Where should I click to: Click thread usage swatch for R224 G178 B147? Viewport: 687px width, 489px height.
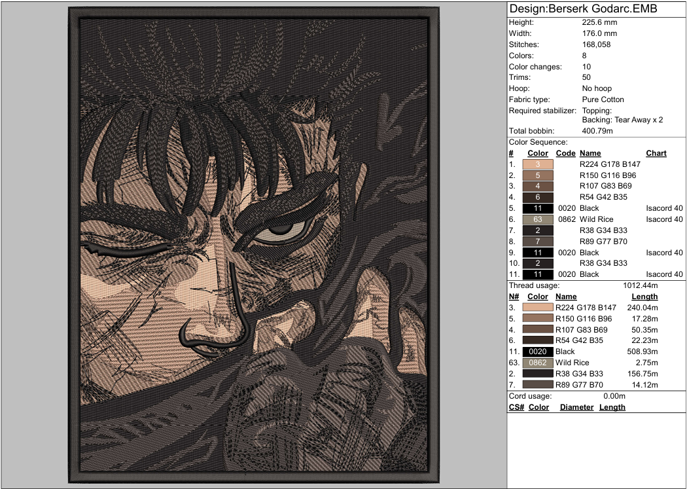click(538, 308)
